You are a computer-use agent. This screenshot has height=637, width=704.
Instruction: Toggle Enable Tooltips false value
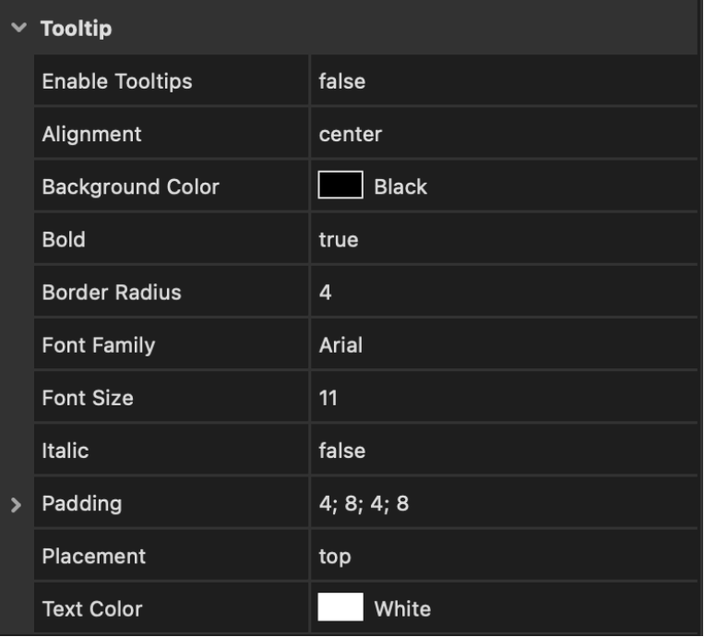(x=342, y=81)
